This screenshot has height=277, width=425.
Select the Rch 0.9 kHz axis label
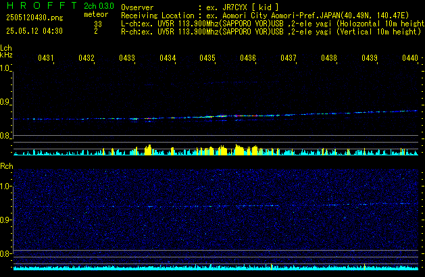[5, 220]
